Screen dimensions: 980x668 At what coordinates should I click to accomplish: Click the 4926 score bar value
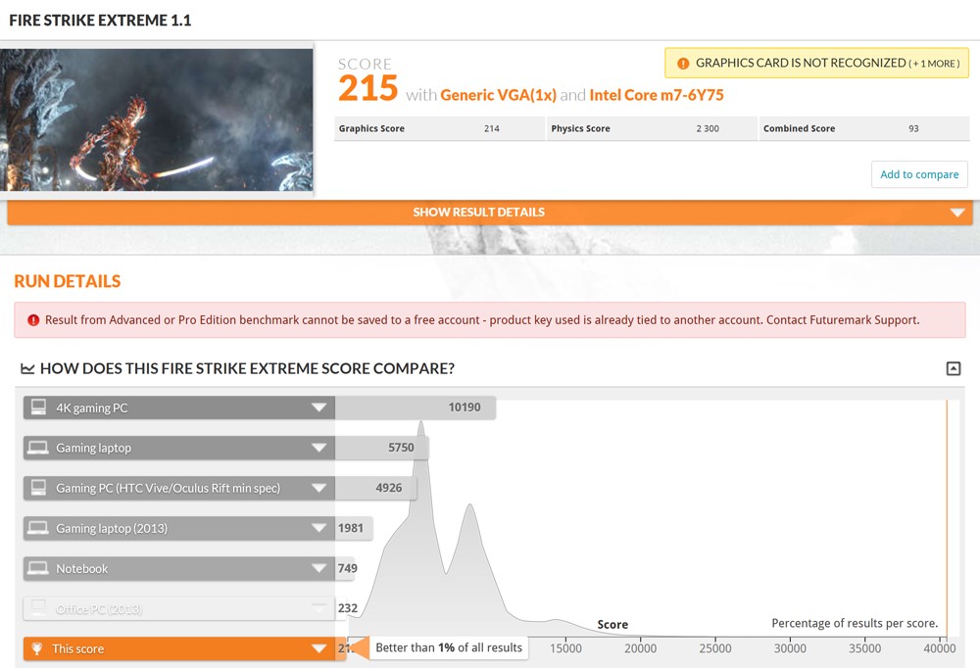coord(389,488)
